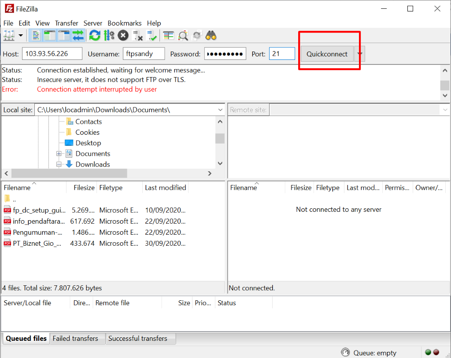Image resolution: width=451 pixels, height=358 pixels.
Task: Sort queue by Remote file column
Action: tap(127, 303)
